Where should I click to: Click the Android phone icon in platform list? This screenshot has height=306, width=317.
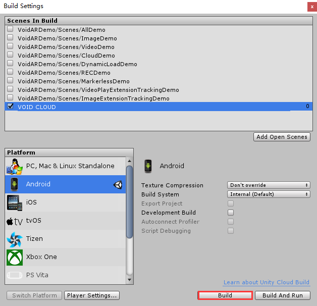tap(14, 184)
